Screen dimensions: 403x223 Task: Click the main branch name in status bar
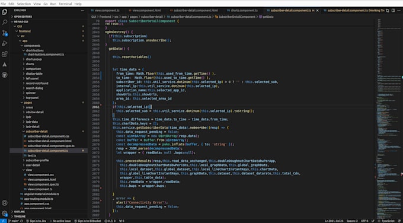14,221
